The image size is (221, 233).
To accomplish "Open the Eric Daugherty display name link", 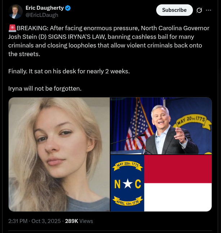I will click(x=44, y=8).
